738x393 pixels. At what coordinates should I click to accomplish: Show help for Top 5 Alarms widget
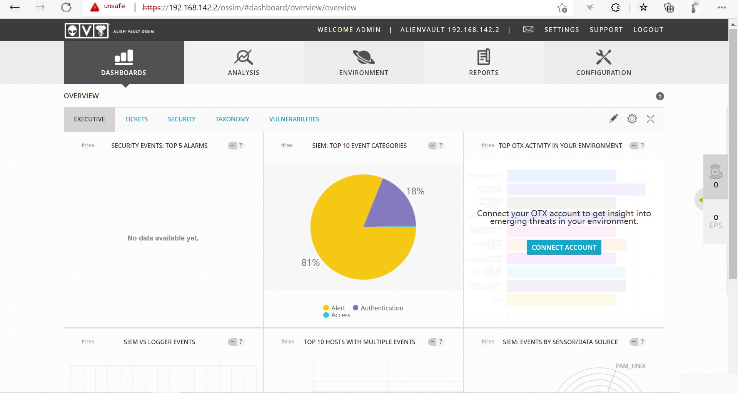point(241,146)
